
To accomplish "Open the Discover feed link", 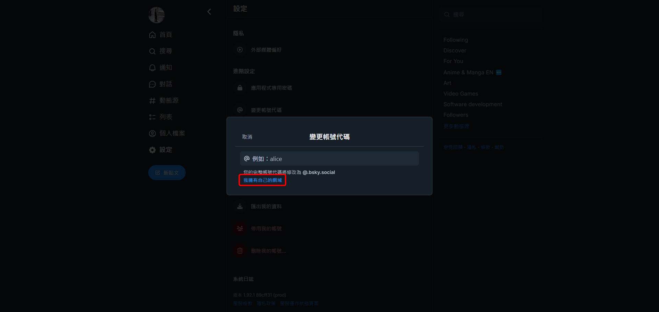I will coord(455,50).
